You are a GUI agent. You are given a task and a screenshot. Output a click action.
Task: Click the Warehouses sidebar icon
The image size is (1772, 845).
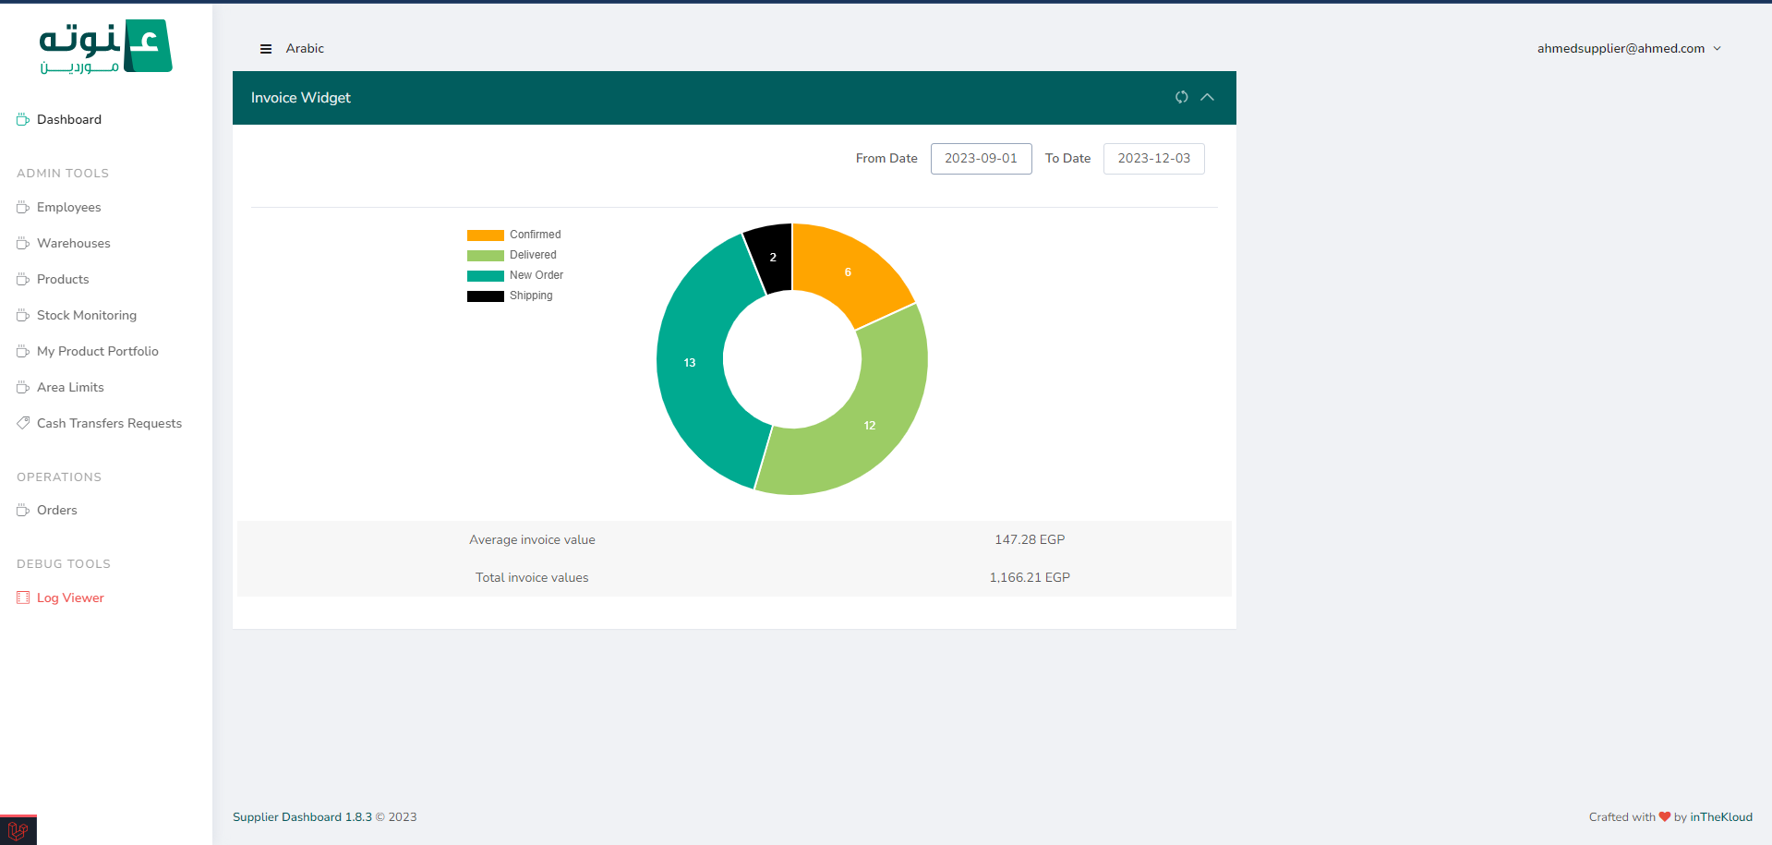click(x=23, y=243)
